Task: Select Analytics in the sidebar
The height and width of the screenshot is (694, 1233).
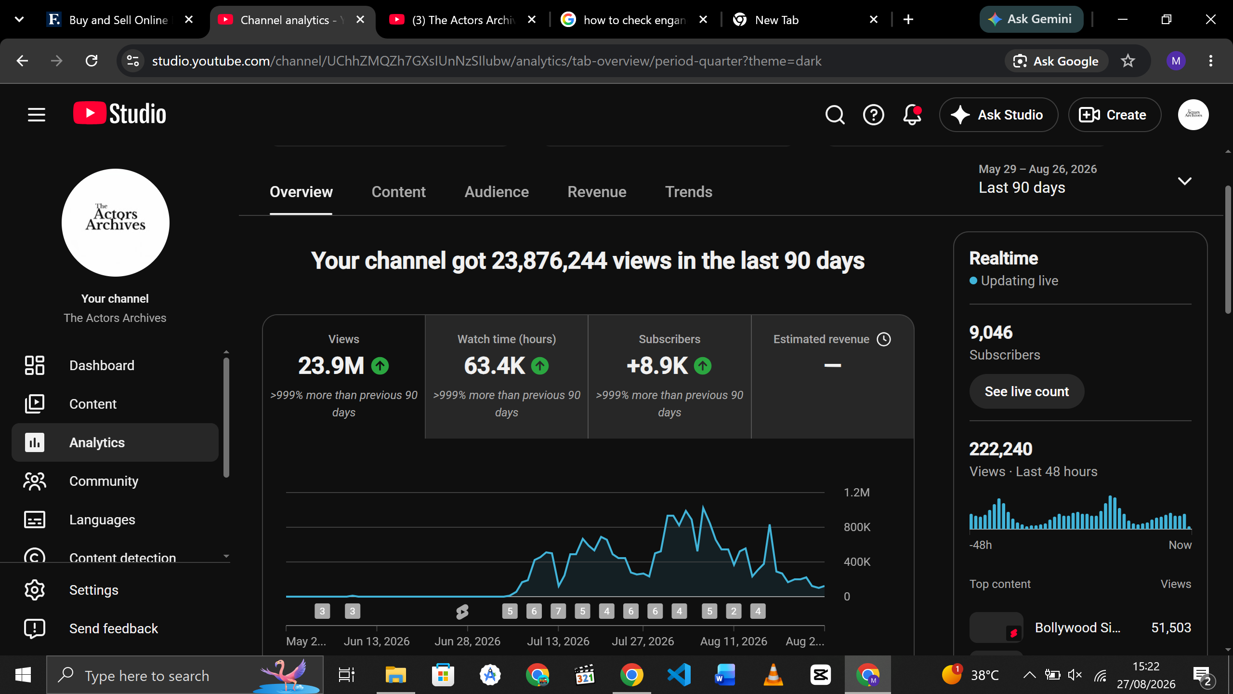Action: pos(115,442)
